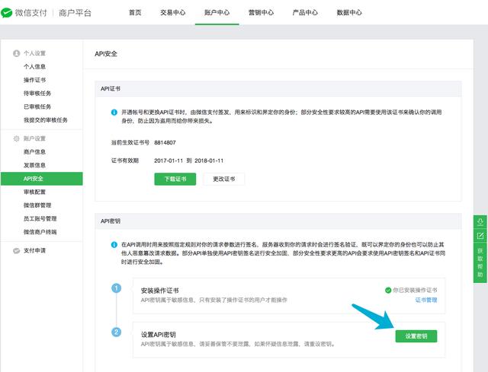Click the 账户设置 gear icon
Image resolution: width=488 pixels, height=372 pixels.
click(17, 139)
